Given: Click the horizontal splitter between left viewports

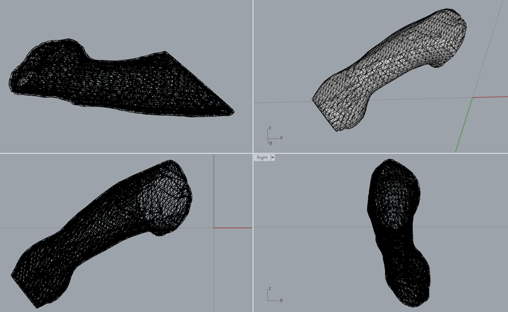Looking at the screenshot, I should [x=125, y=153].
